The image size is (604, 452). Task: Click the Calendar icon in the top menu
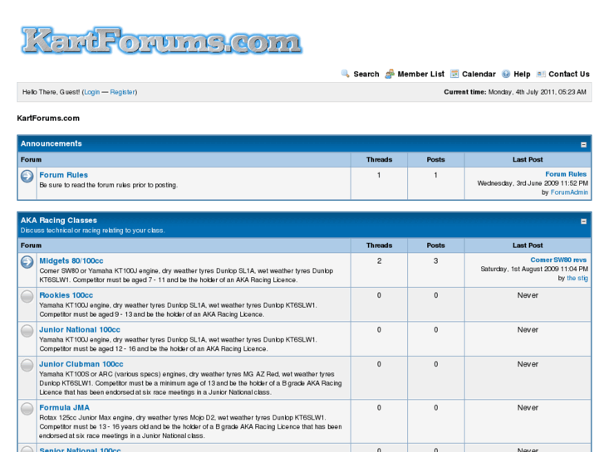tap(454, 74)
